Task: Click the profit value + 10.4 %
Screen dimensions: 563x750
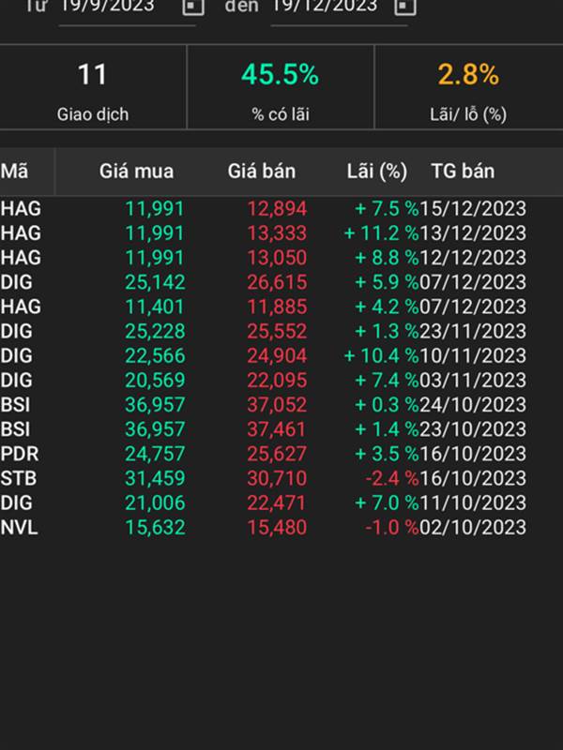Action: [381, 355]
